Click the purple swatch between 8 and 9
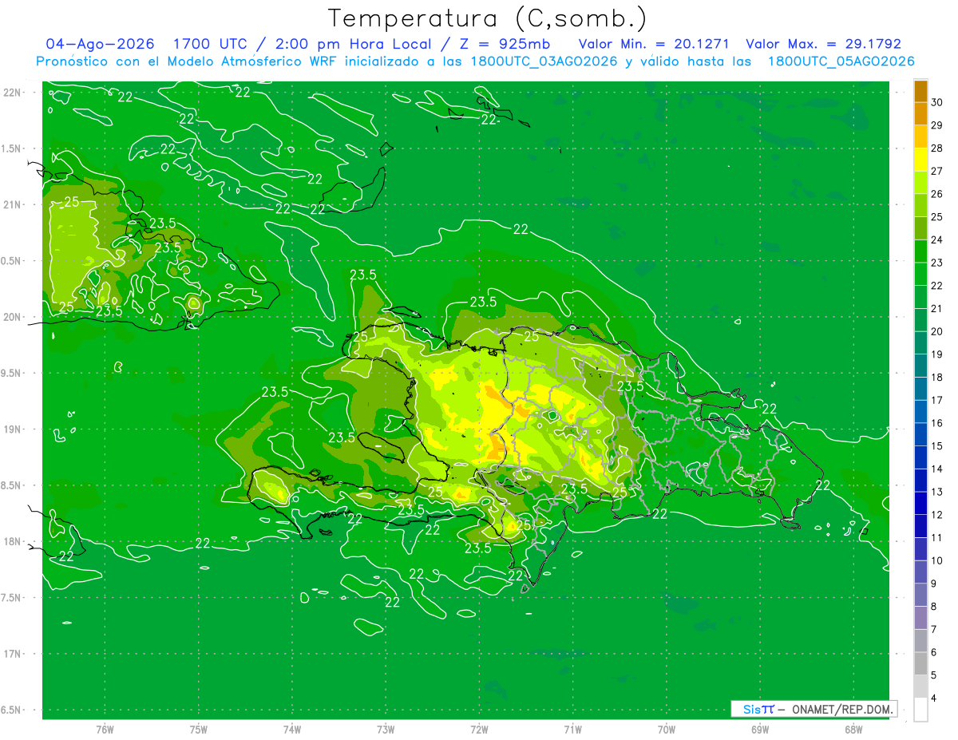The width and height of the screenshot is (958, 740). (x=920, y=595)
